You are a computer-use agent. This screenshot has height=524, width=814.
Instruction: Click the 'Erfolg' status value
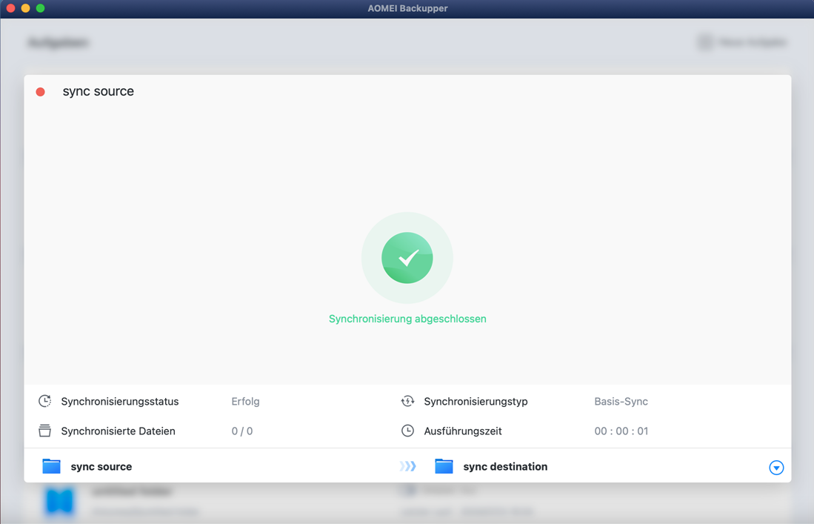coord(246,402)
